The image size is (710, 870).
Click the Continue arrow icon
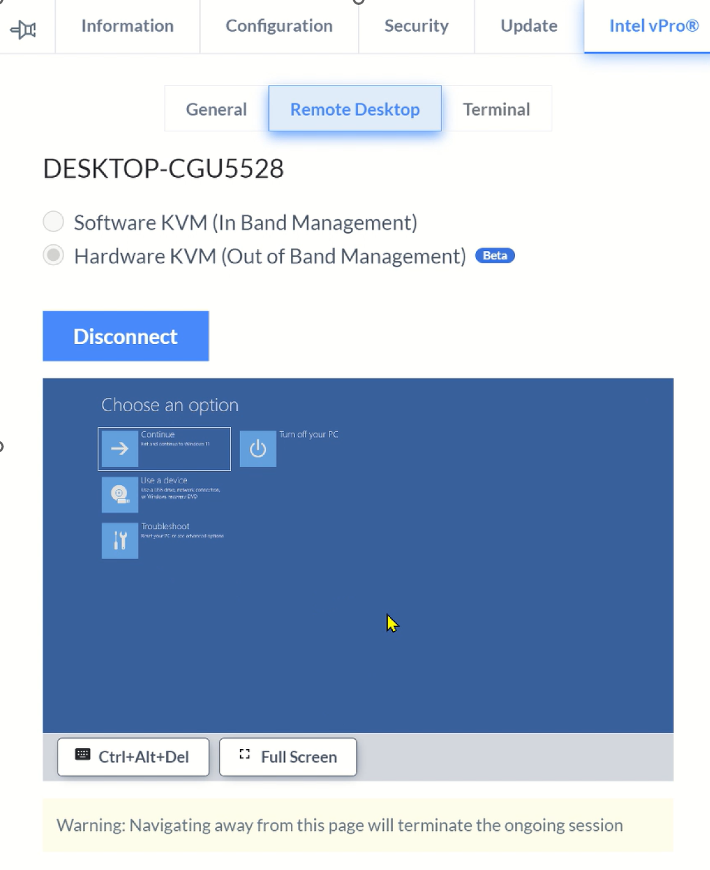120,448
